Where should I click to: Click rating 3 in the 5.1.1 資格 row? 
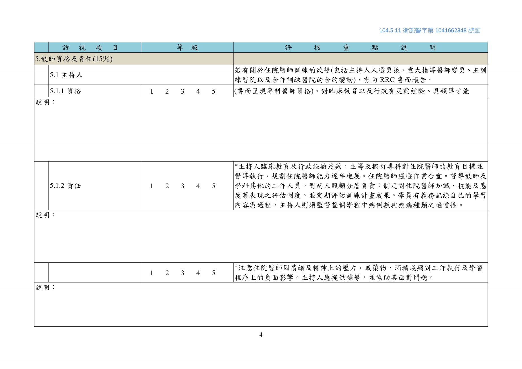pyautogui.click(x=183, y=91)
